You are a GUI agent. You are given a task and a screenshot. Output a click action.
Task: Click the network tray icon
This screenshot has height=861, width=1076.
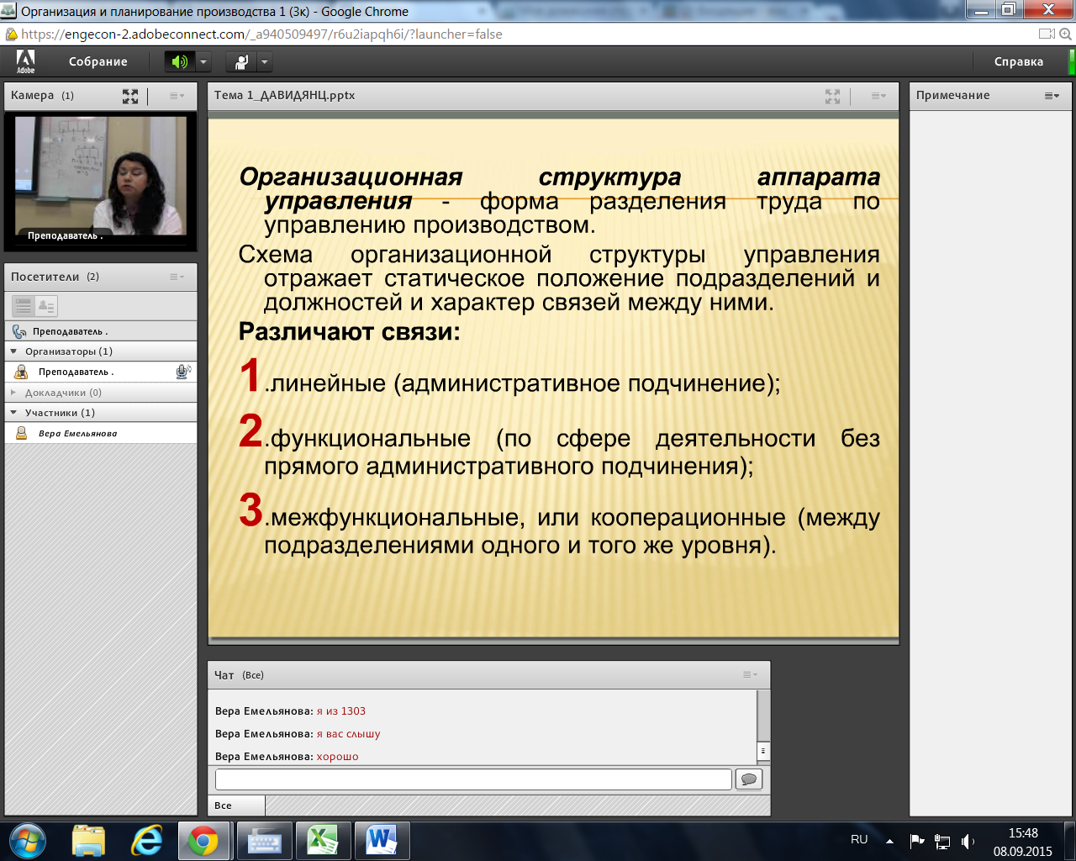[x=942, y=840]
